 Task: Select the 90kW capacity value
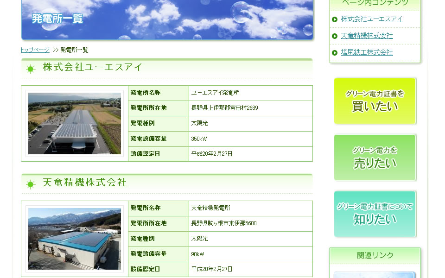(x=197, y=254)
